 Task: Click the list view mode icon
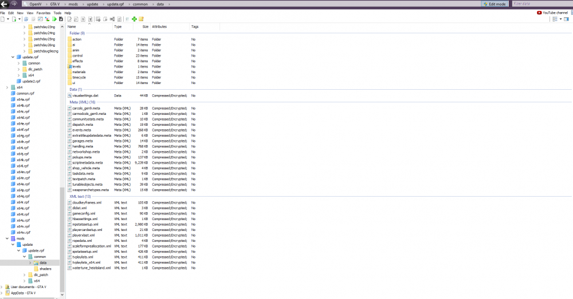[x=555, y=19]
